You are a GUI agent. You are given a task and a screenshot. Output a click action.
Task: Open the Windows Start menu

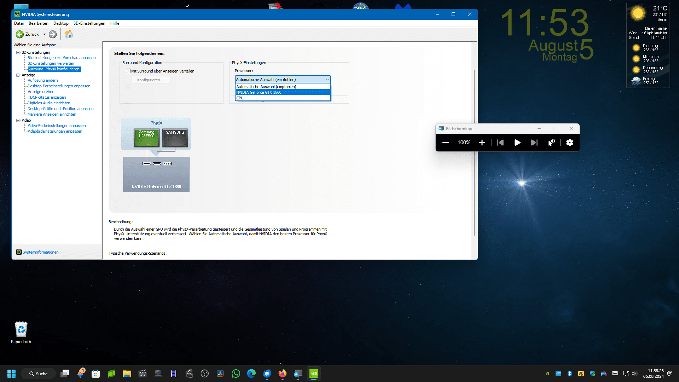pos(11,374)
